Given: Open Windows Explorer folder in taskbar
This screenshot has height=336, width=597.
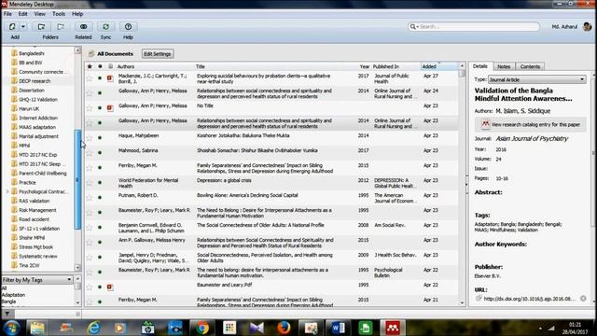Looking at the screenshot, I should tap(37, 328).
